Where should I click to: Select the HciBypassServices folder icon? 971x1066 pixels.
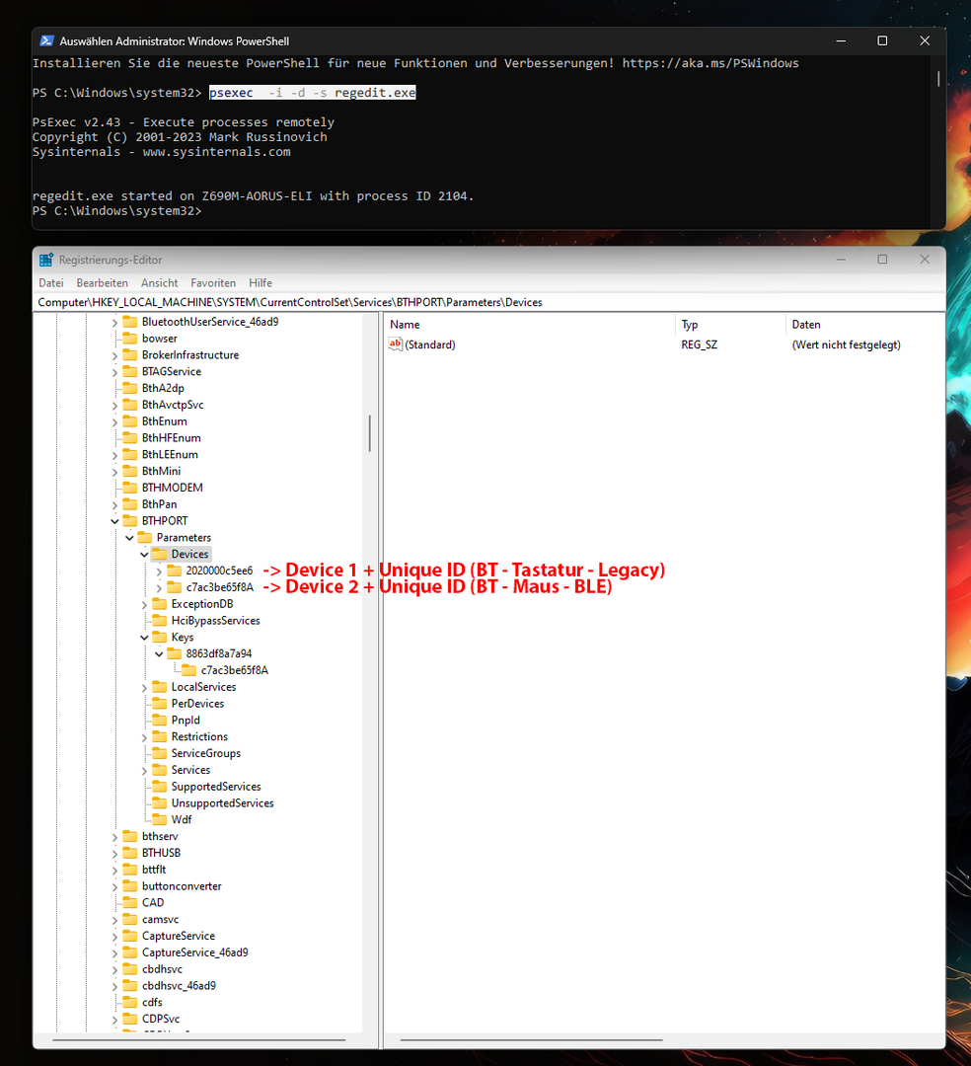pyautogui.click(x=159, y=620)
